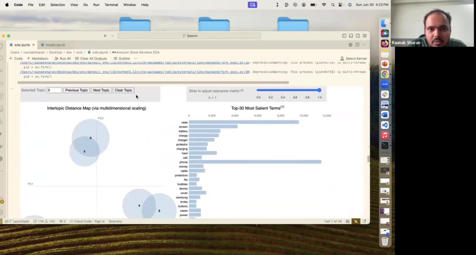Toggle the secondary side bar layout icon
Image resolution: width=476 pixels, height=255 pixels.
coord(358,36)
